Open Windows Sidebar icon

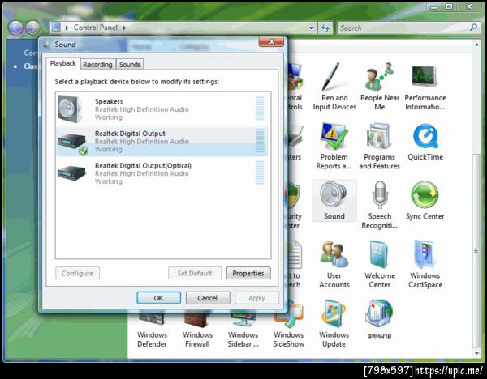[243, 330]
